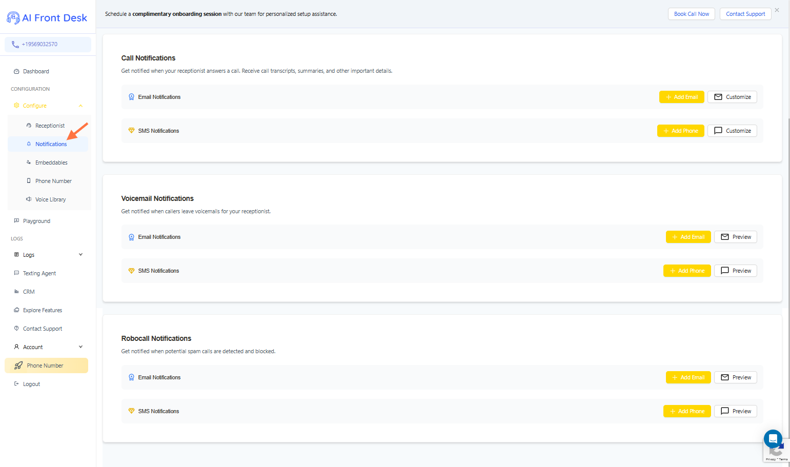This screenshot has height=467, width=790.
Task: Click the rocket icon on Phone Number button
Action: click(18, 366)
